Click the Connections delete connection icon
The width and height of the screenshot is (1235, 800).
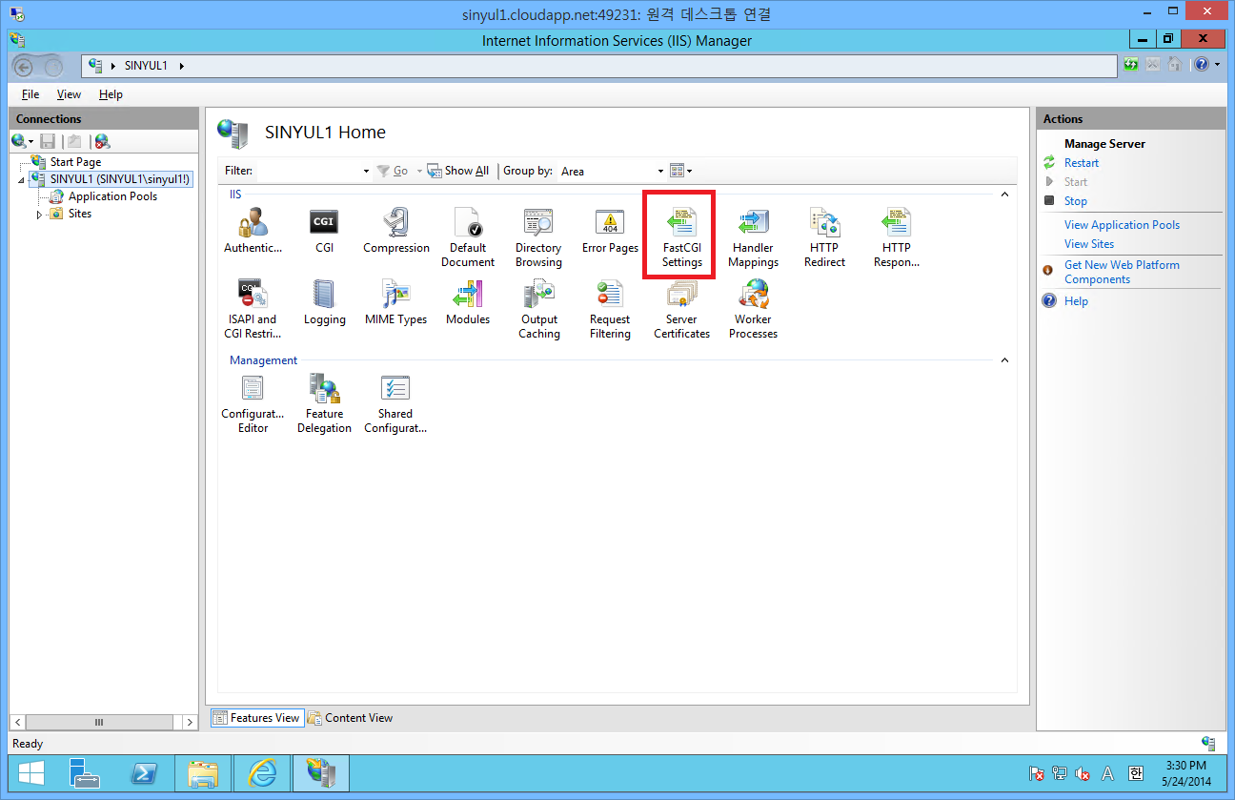click(102, 141)
